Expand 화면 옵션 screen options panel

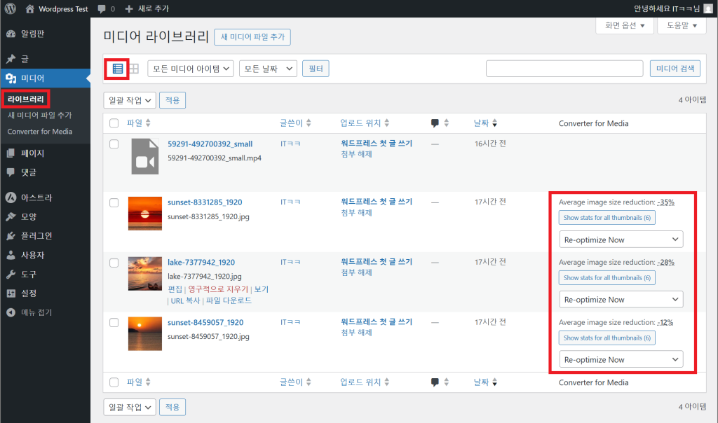tap(625, 26)
